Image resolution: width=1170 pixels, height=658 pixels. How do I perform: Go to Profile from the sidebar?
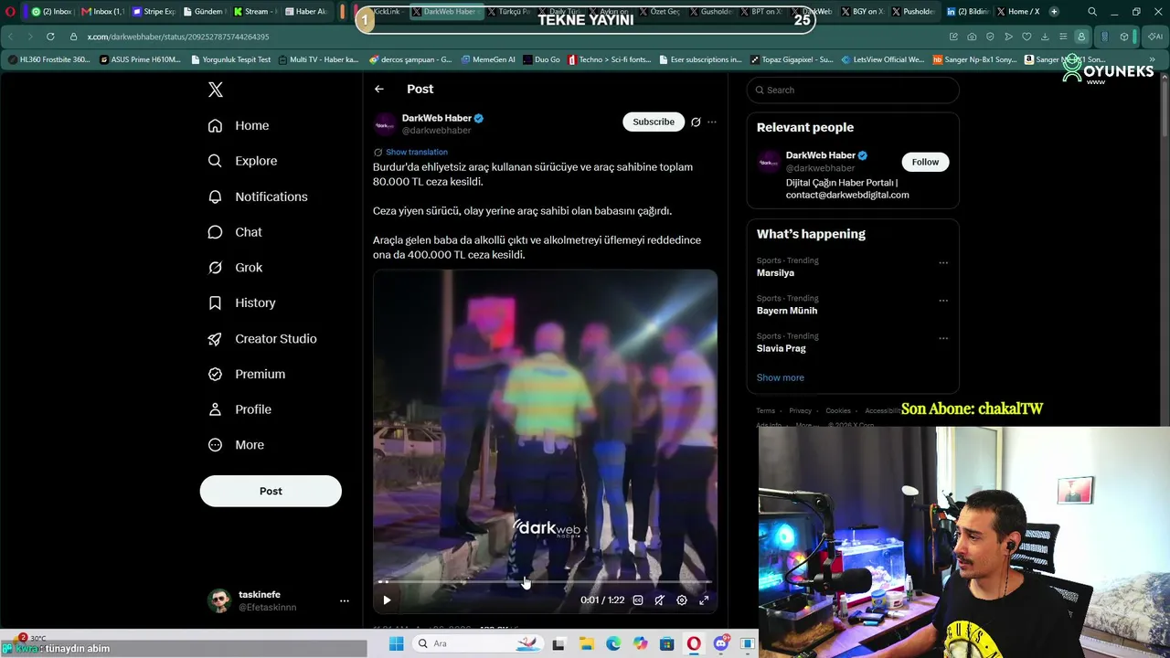pyautogui.click(x=239, y=409)
